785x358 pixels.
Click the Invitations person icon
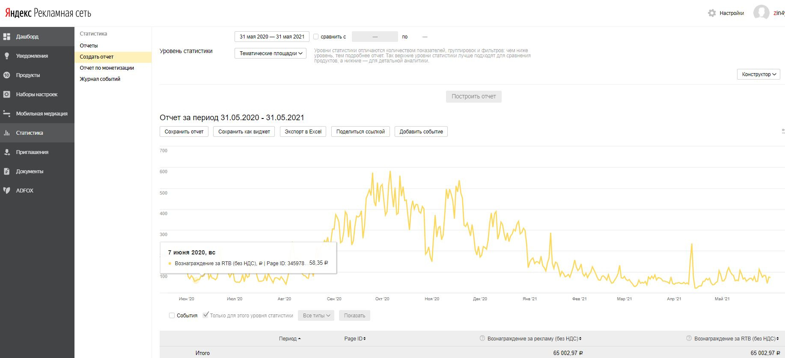[x=6, y=152]
